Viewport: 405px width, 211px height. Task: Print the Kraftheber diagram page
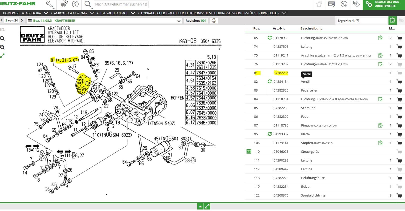[214, 21]
